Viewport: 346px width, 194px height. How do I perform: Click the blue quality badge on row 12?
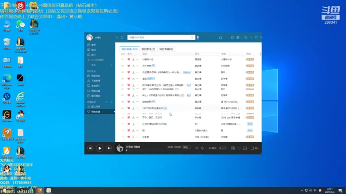[x=250, y=131]
